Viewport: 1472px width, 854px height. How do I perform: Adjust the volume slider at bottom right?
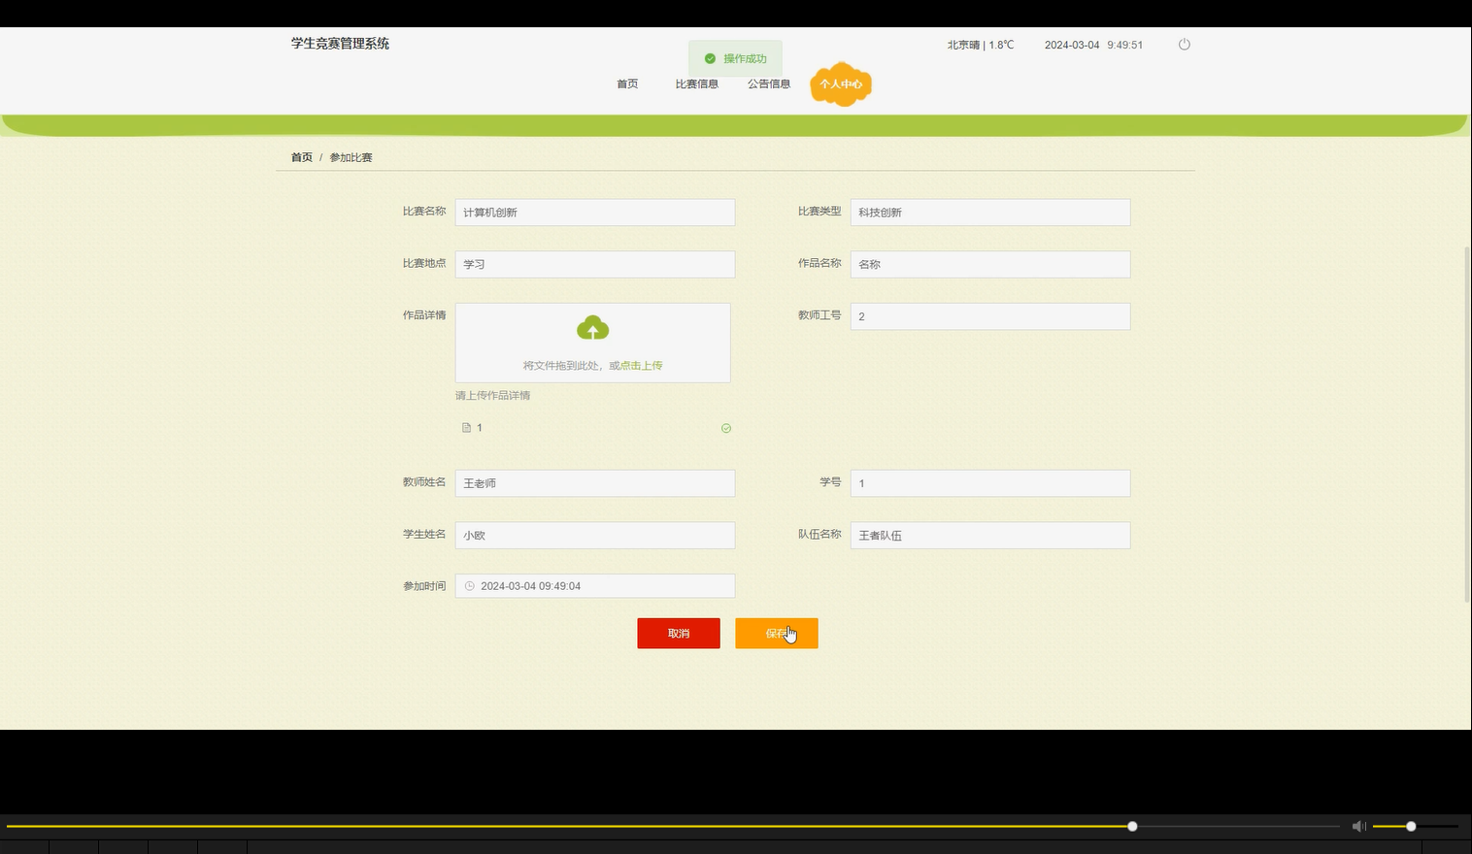1409,826
